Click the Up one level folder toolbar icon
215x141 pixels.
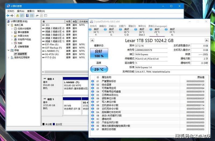pos(17,16)
